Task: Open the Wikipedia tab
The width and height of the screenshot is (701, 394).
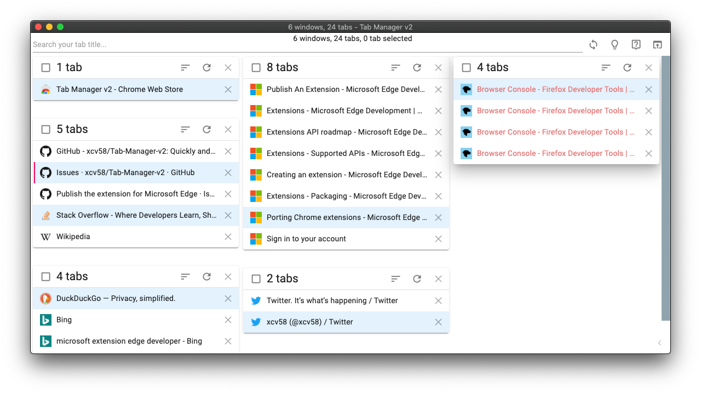Action: click(x=136, y=237)
